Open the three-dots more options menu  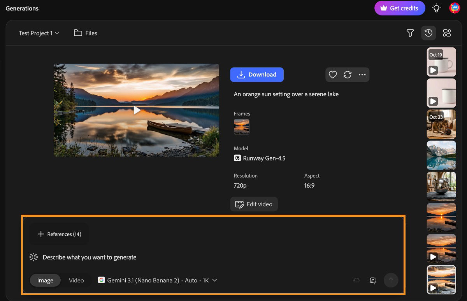click(x=362, y=75)
